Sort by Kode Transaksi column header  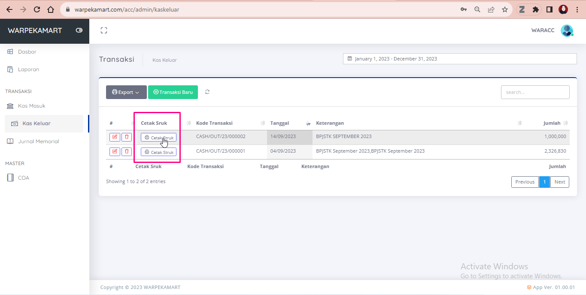(214, 123)
